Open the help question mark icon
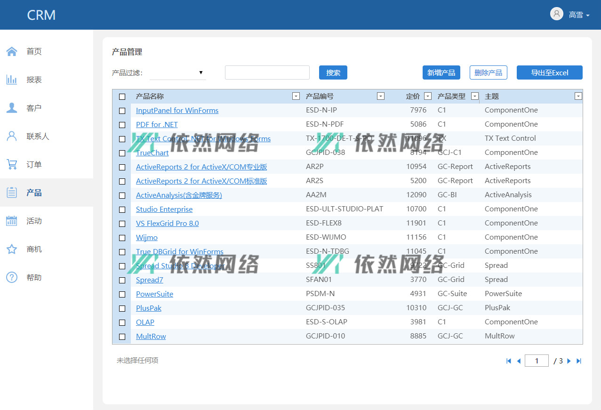This screenshot has height=410, width=601. tap(12, 277)
